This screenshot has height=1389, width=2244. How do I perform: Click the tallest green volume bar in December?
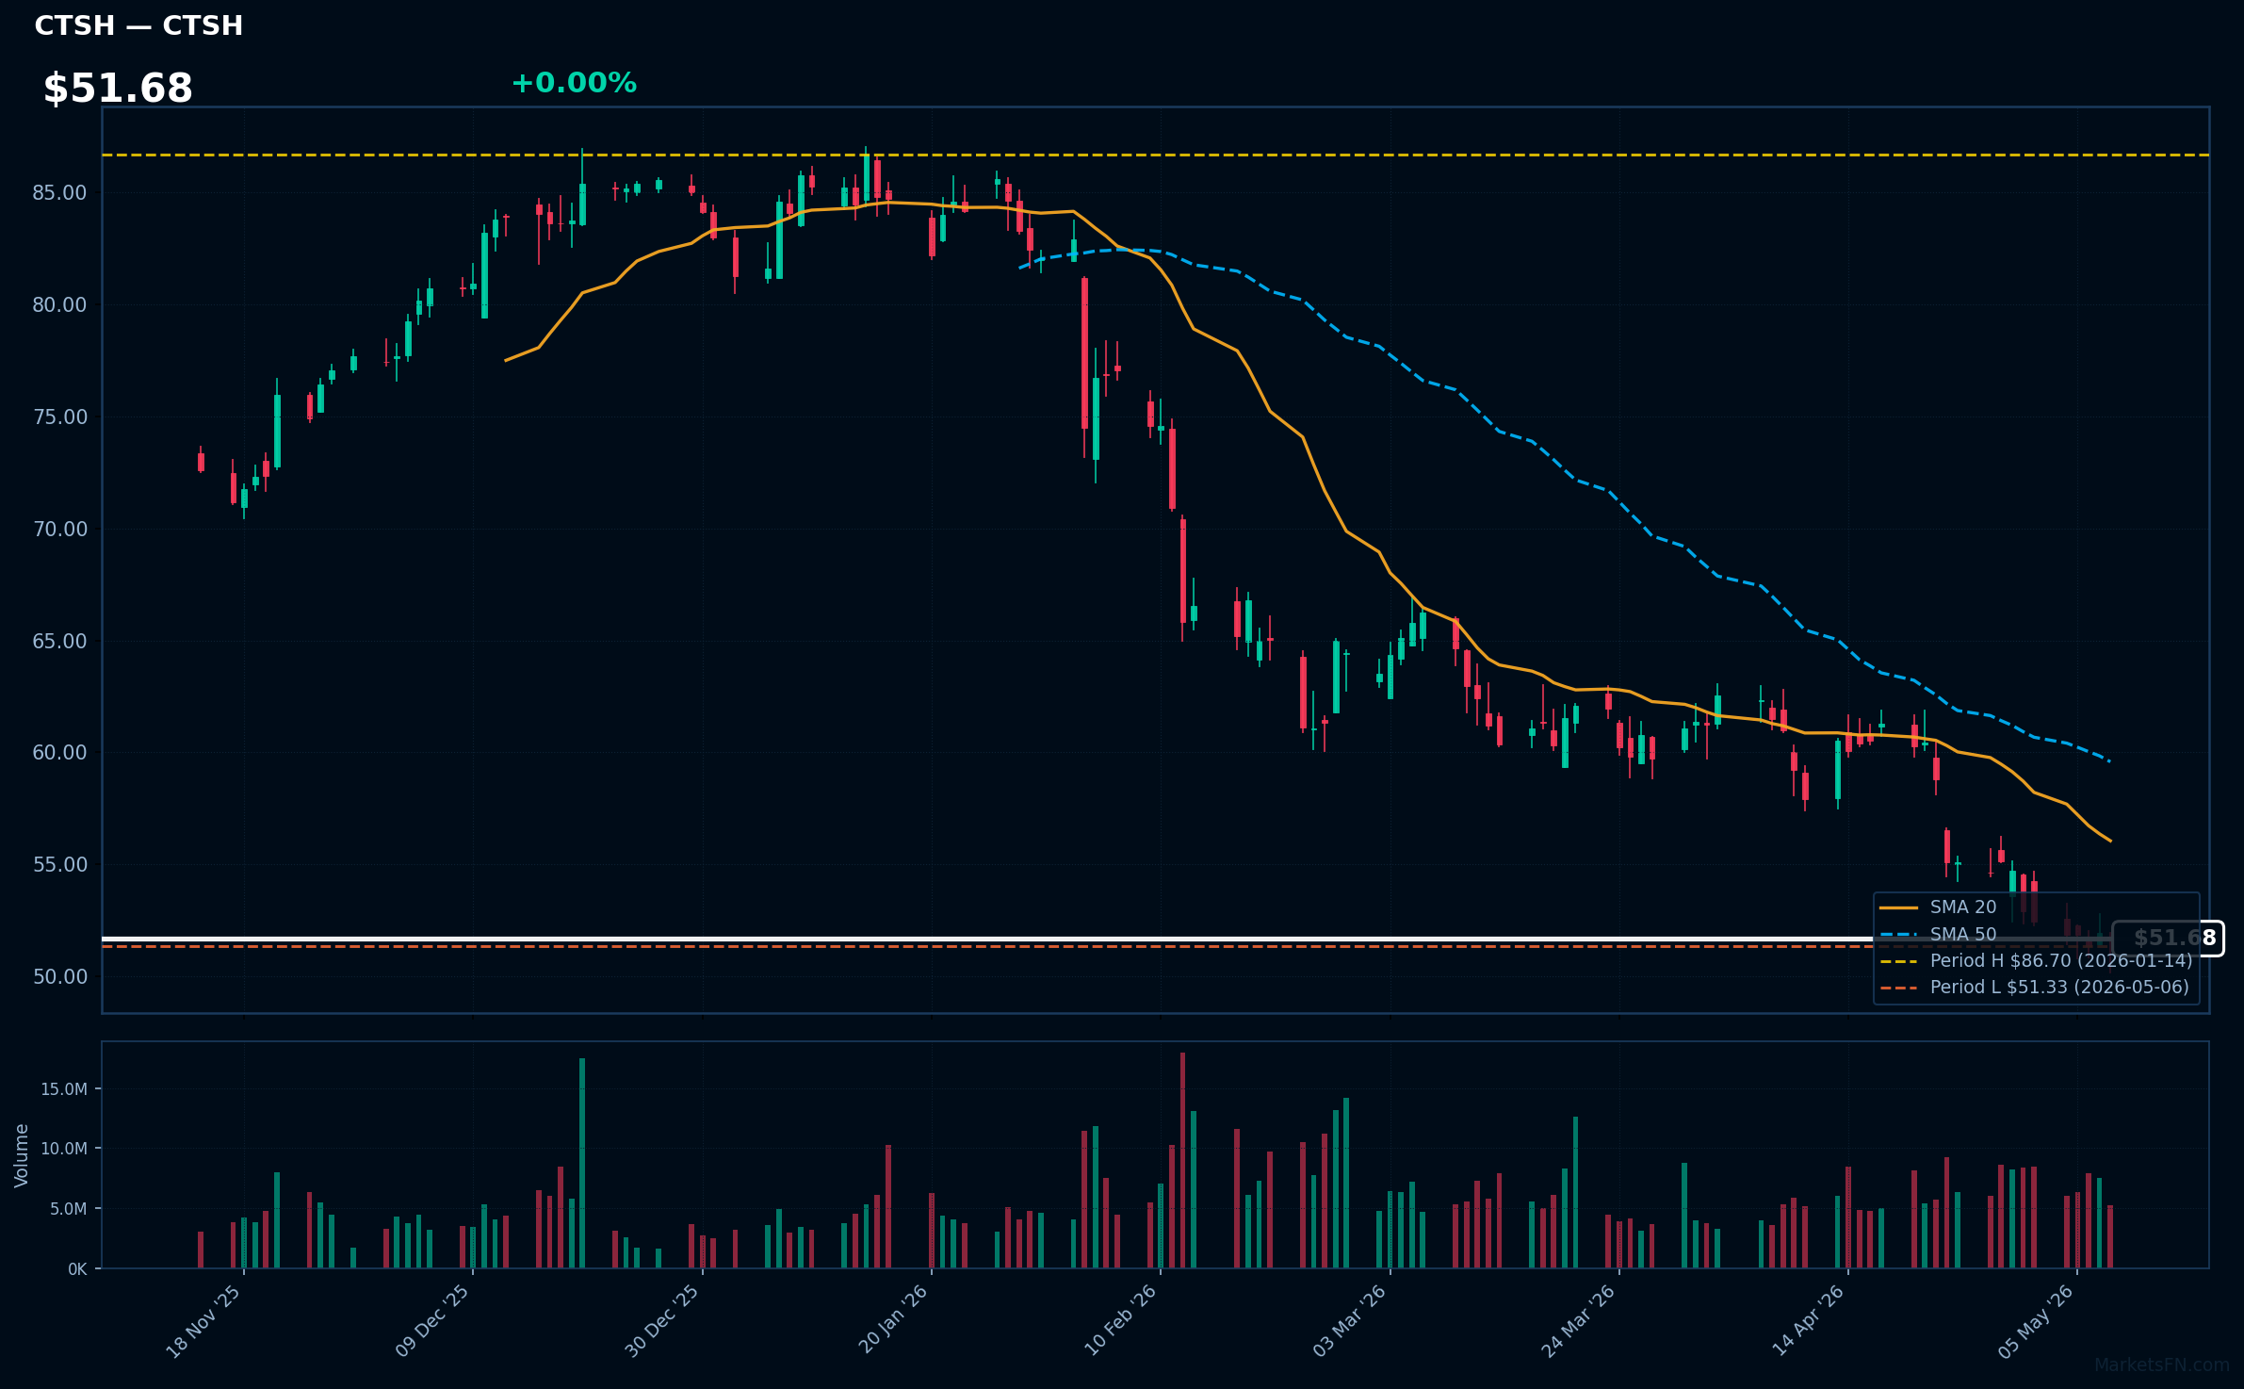tap(582, 1163)
